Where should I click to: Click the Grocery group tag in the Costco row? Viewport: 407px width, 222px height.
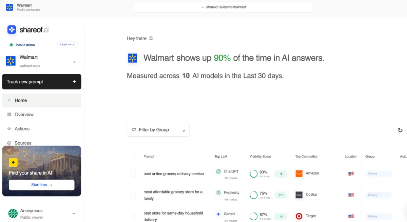[379, 195]
